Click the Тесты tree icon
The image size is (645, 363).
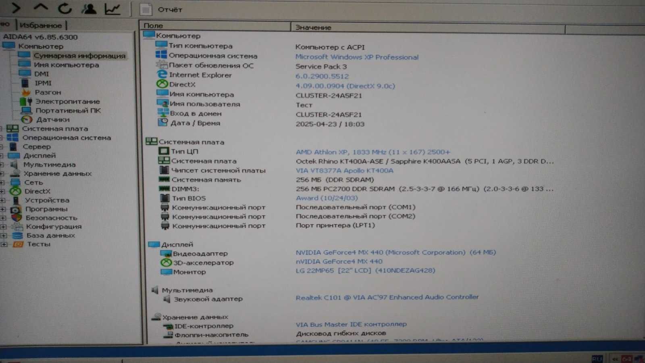tap(18, 244)
